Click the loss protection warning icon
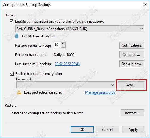This screenshot has width=150, height=138. coord(19,92)
